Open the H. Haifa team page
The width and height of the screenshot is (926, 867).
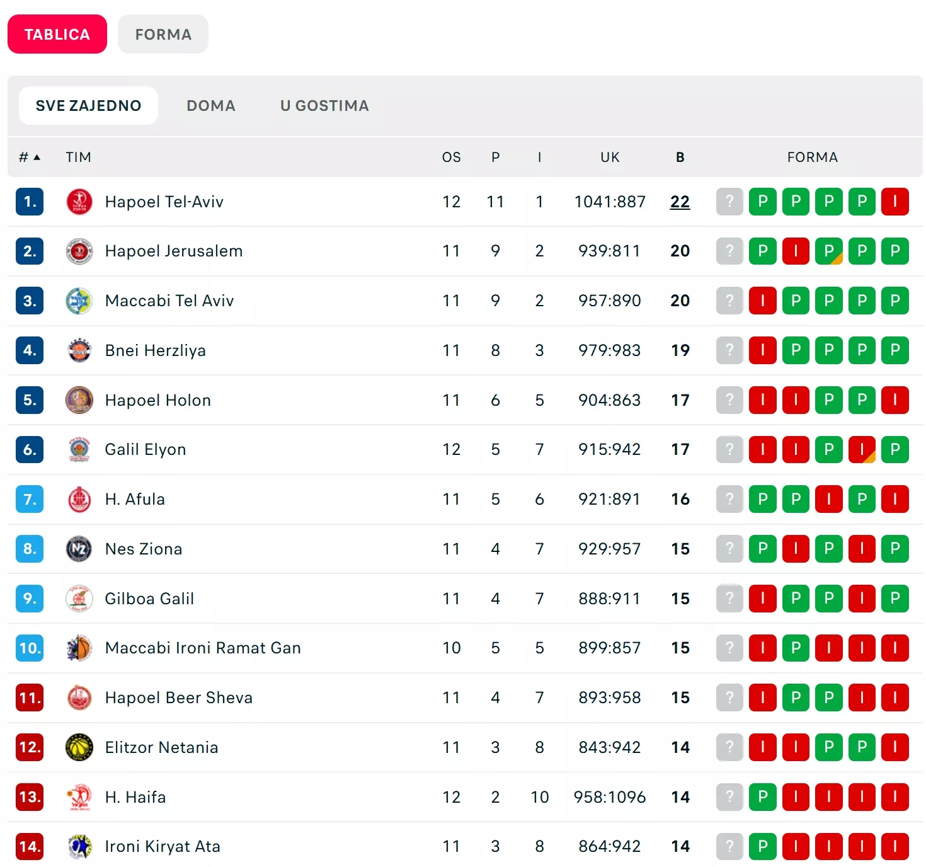[135, 797]
